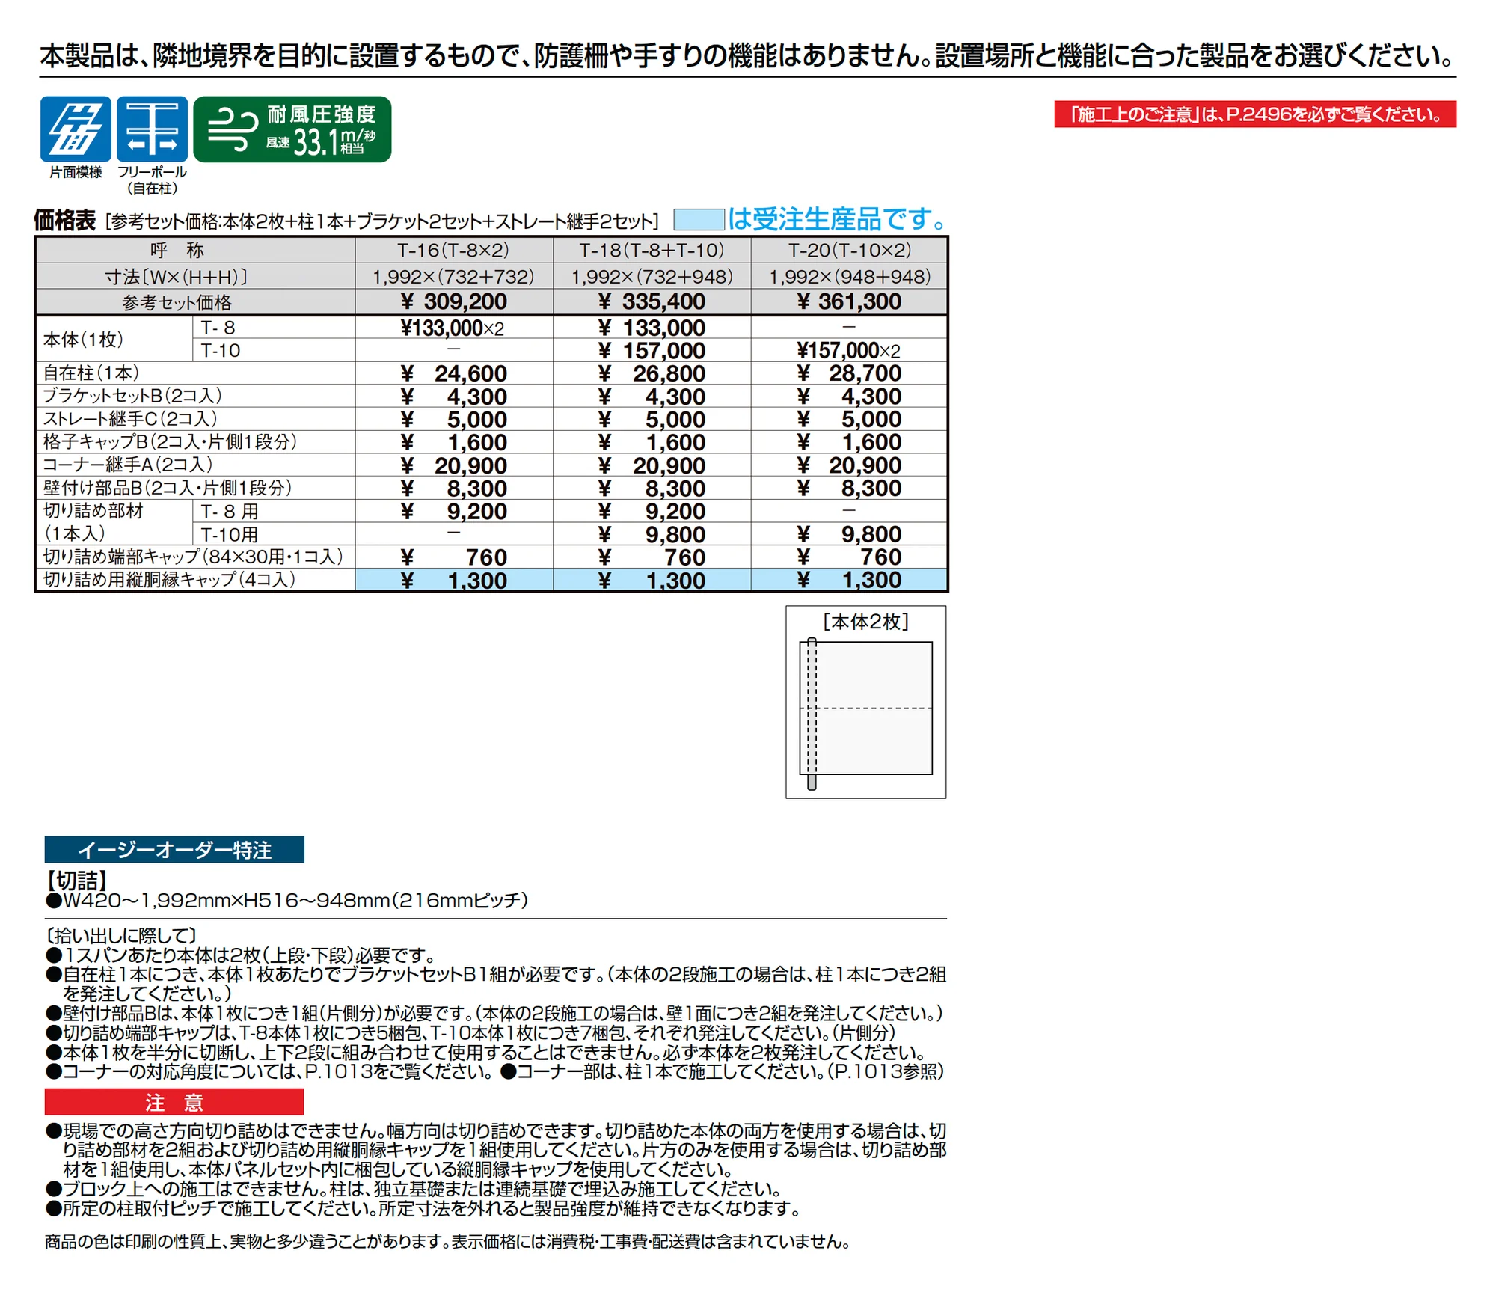Click the T-18 ¥9,800 cell

click(x=652, y=534)
